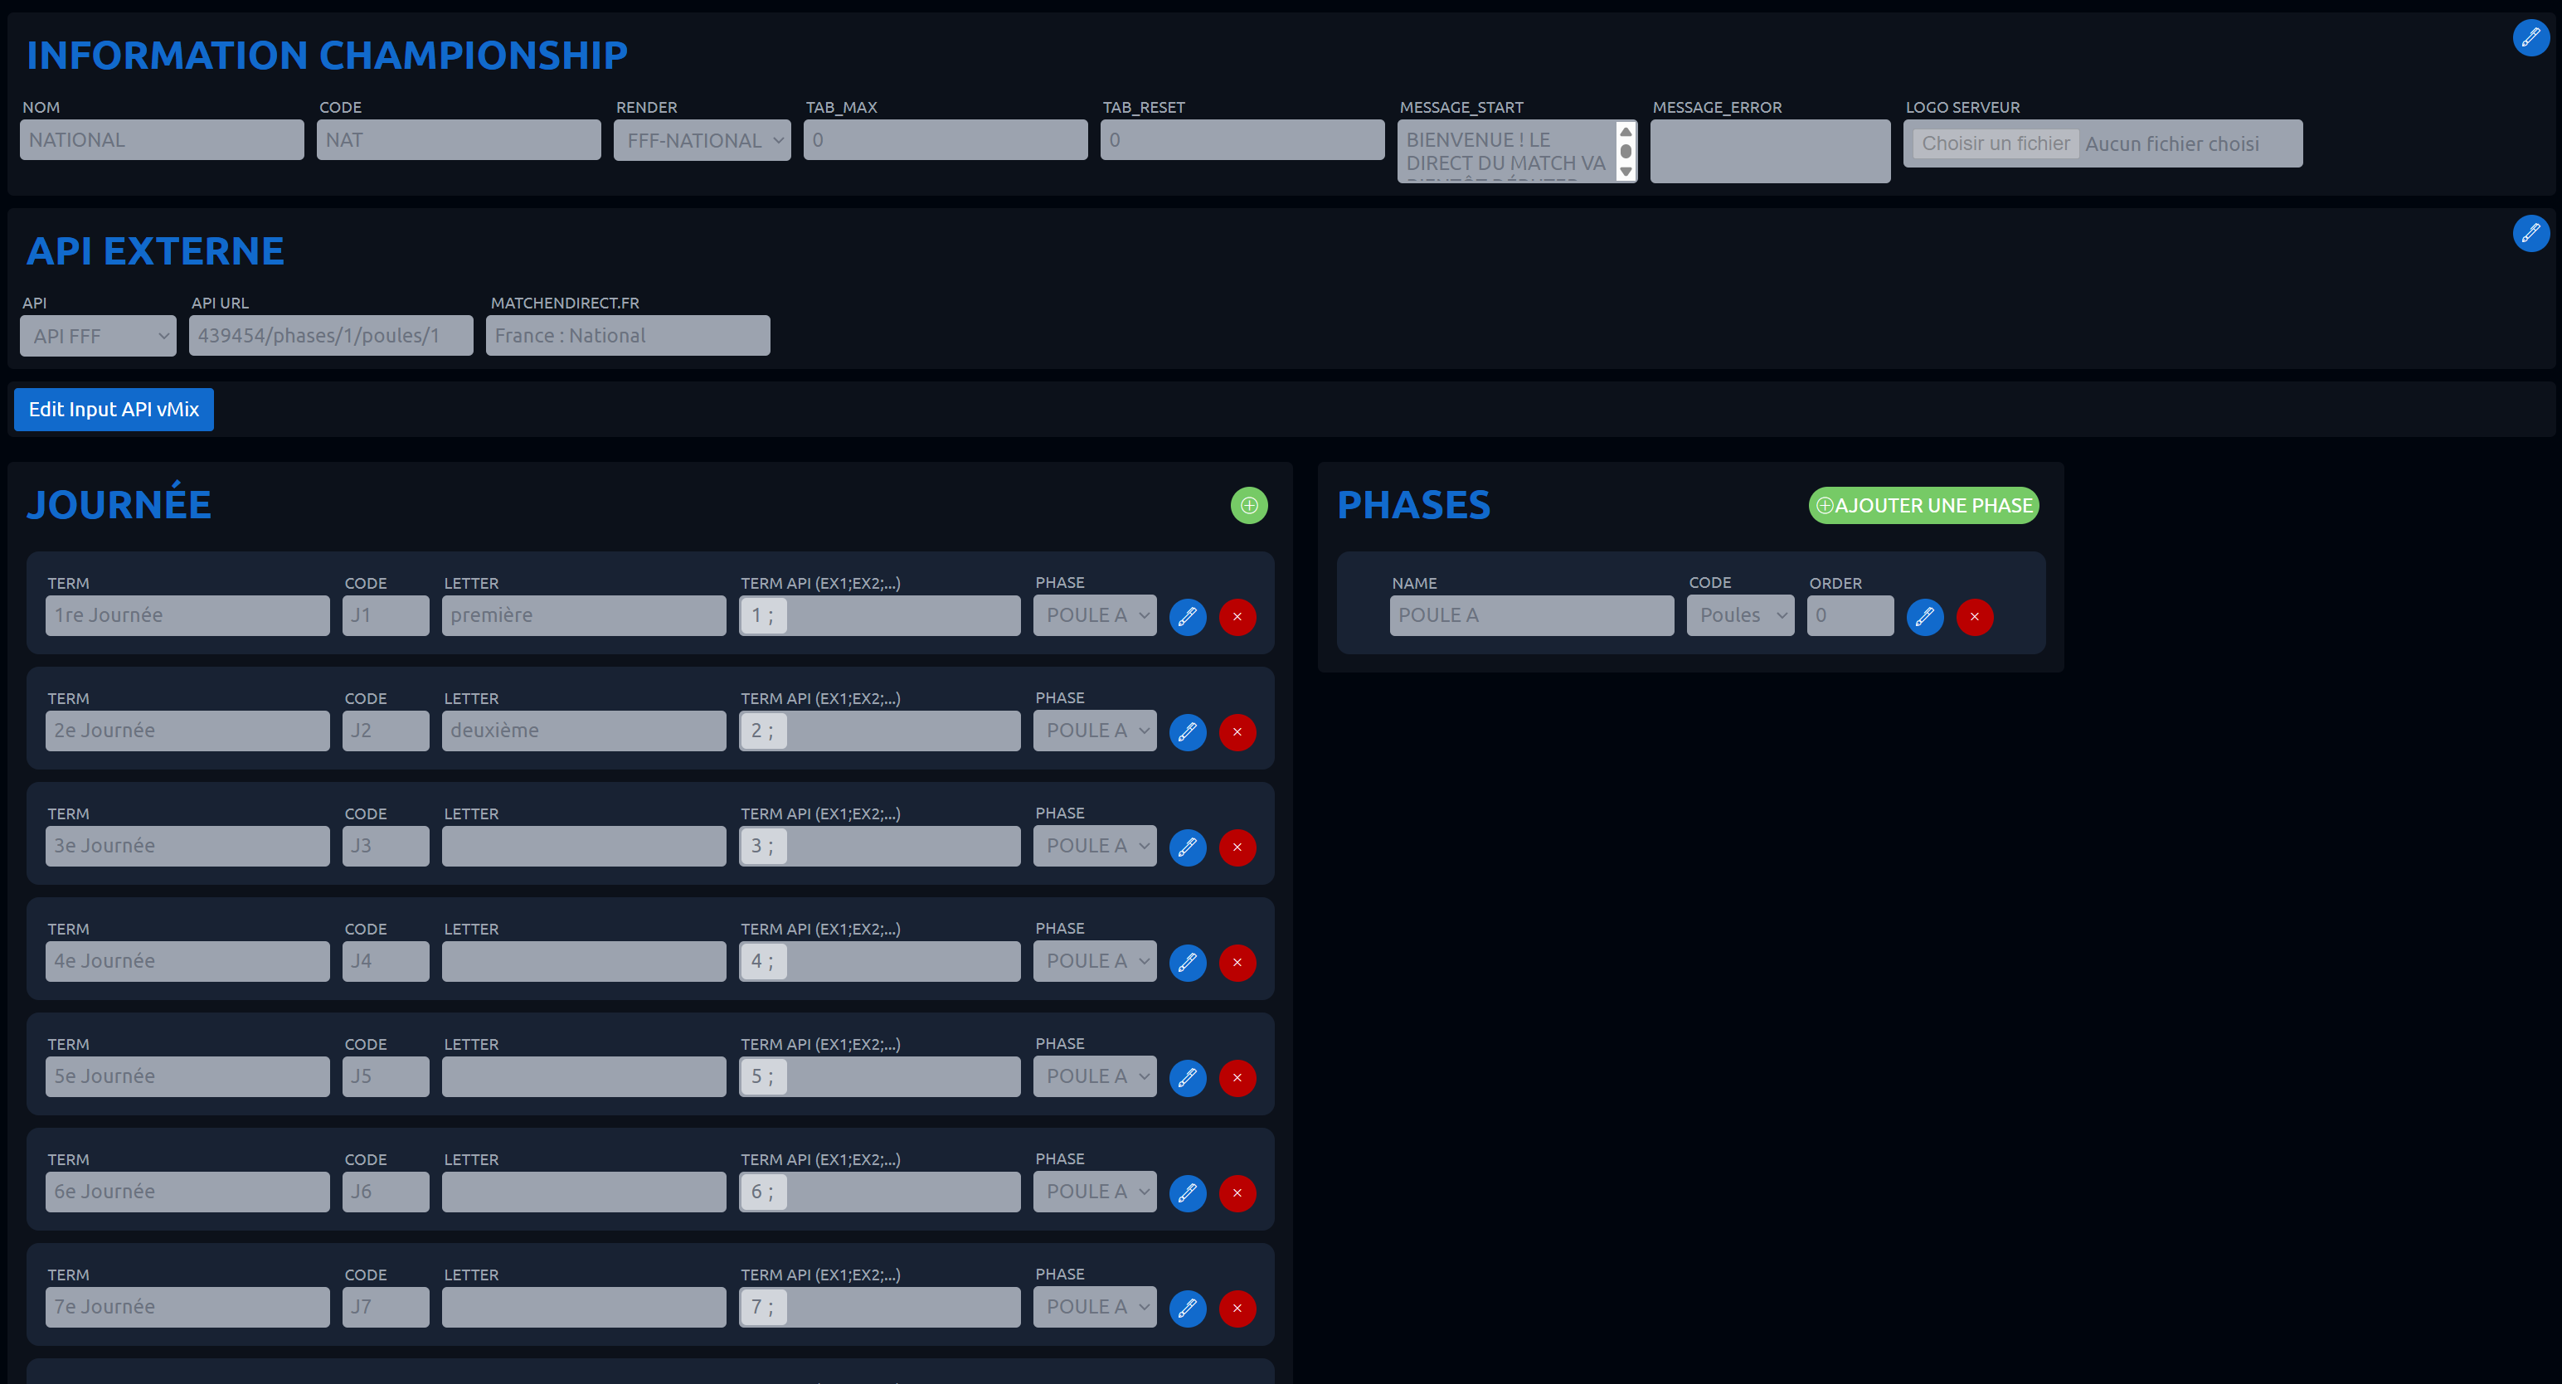2562x1384 pixels.
Task: Edit the 3e Journée row
Action: (x=1188, y=847)
